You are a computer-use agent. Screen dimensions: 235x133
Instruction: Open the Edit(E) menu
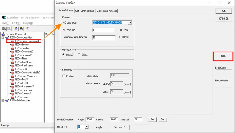pos(16,23)
